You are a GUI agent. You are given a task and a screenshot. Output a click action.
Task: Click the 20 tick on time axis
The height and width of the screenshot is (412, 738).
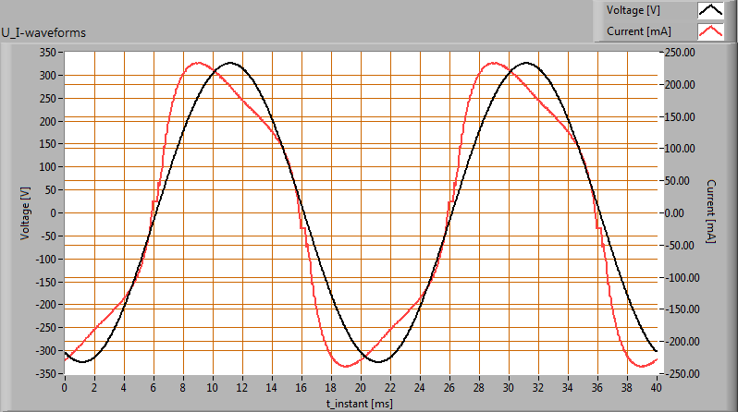(361, 386)
